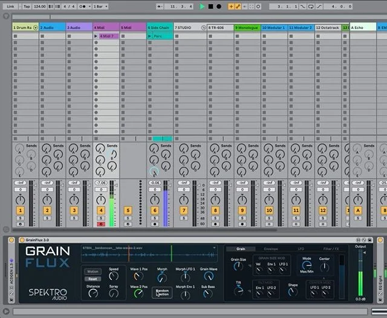Click the GrainFlux save preset icon
This screenshot has height=318, width=387.
click(x=369, y=240)
